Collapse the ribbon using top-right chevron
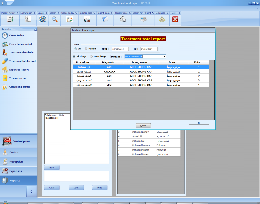Screen dimensions: 260x204 (258, 8)
